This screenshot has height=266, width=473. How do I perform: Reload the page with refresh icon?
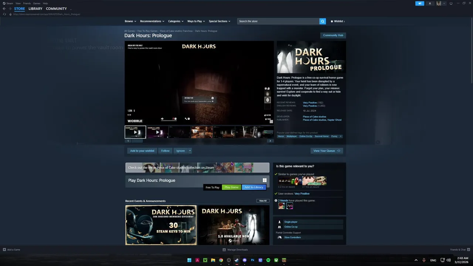coord(4,14)
